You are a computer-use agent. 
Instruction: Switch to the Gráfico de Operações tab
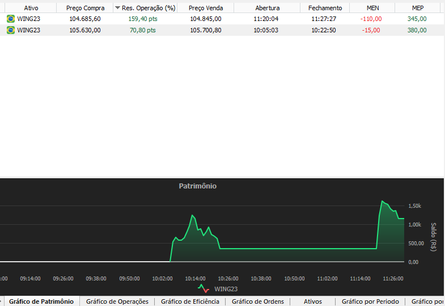click(x=117, y=301)
